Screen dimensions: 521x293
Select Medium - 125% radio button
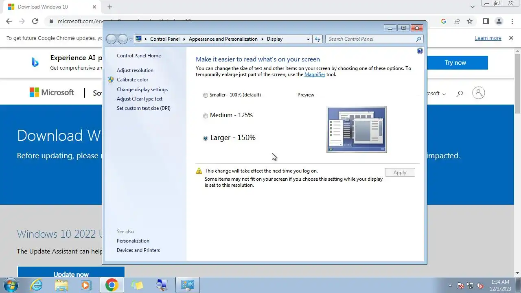click(206, 116)
